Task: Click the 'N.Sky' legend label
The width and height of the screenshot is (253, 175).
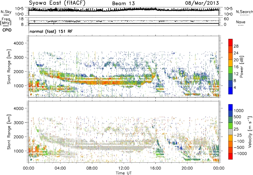Action: pos(6,12)
